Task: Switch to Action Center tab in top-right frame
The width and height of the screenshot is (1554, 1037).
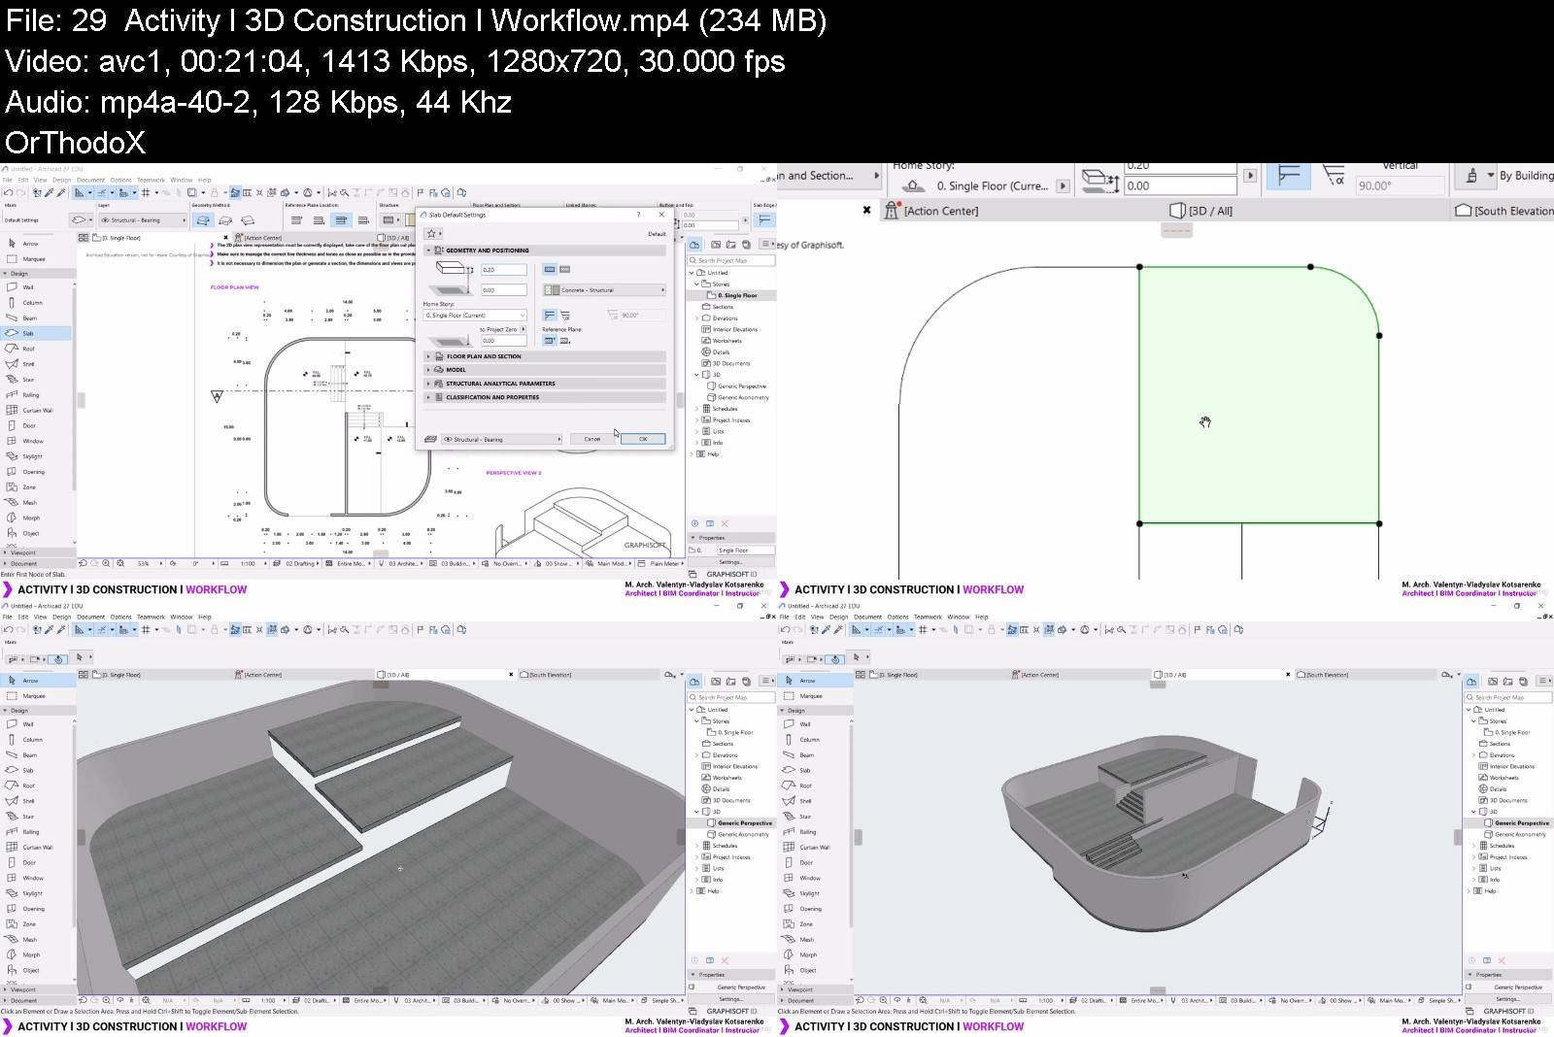Action: 931,211
